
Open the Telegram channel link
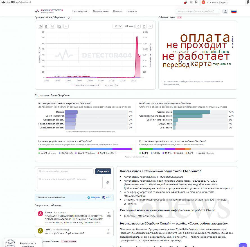pyautogui.click(x=94, y=197)
